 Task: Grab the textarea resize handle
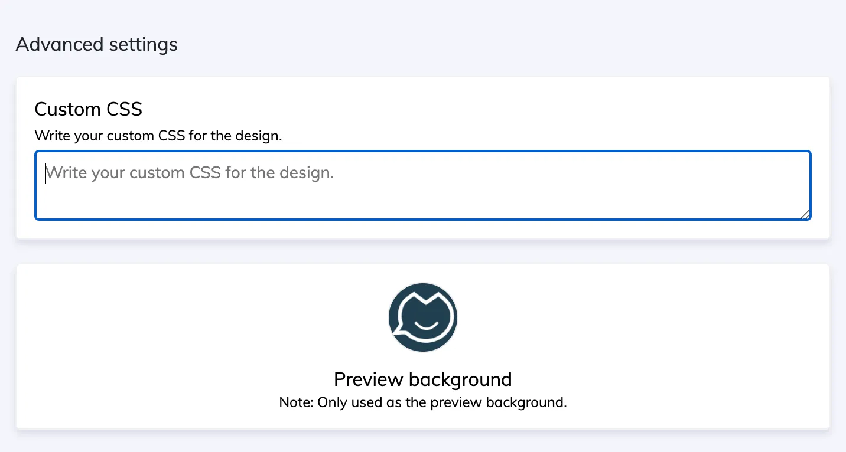pos(805,214)
